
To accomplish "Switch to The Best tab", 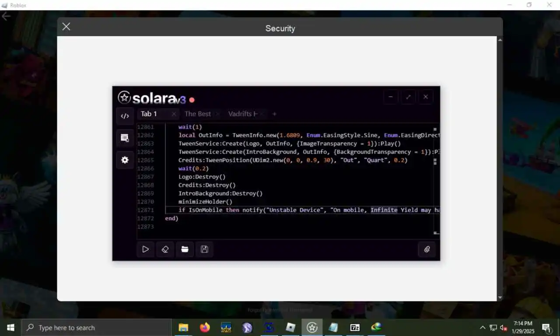I will pyautogui.click(x=198, y=114).
